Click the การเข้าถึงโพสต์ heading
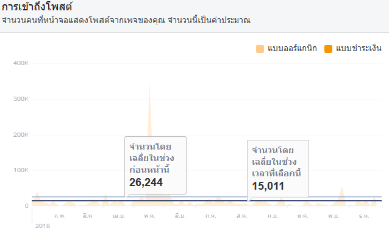Viewport: 389px width, 228px height. 37,7
